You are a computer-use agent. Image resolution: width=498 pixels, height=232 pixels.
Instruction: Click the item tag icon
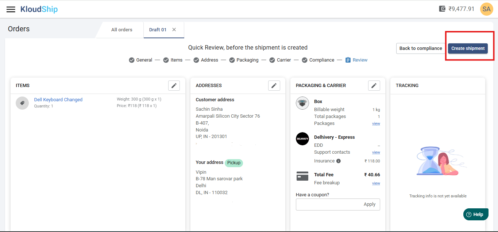tap(22, 103)
